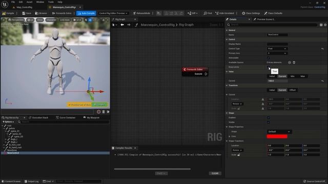
Task: Click the Unreal Engine logo icon
Action: (x=5, y=4)
